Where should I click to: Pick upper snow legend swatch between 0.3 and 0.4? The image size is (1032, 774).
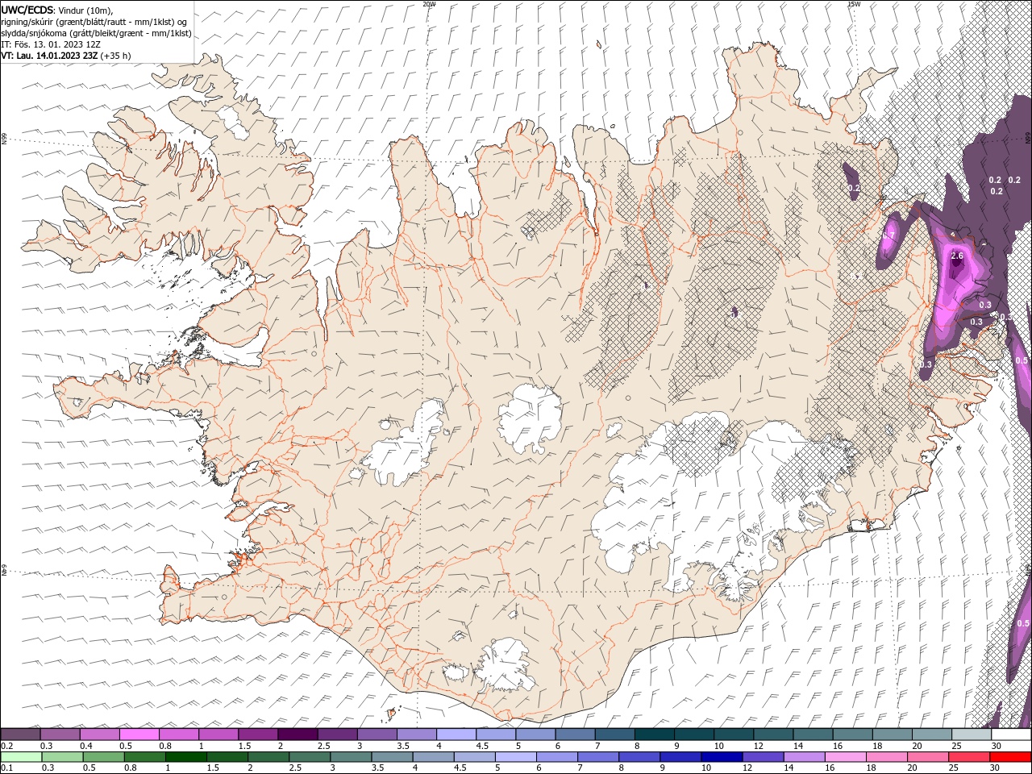point(60,734)
